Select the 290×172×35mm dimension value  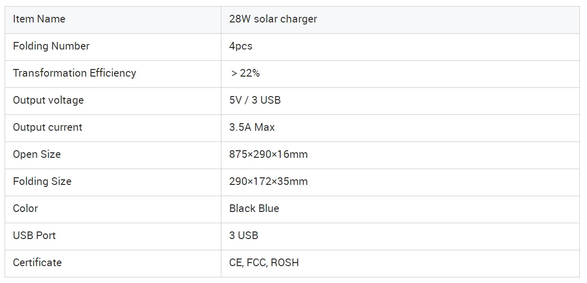[268, 182]
